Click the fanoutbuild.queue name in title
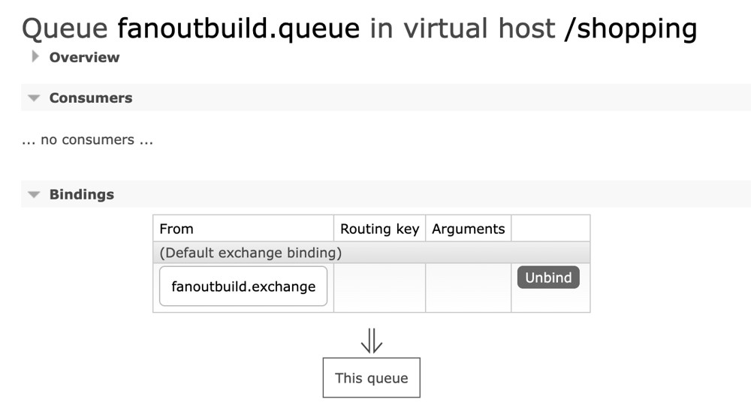Image resolution: width=751 pixels, height=414 pixels. 239,28
